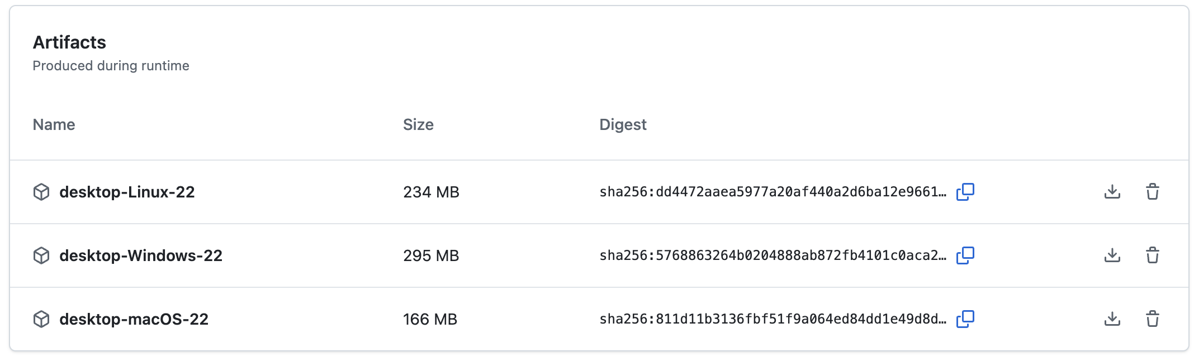Viewport: 1194px width, 357px height.
Task: Click the package icon beside desktop-Windows-22
Action: (41, 255)
